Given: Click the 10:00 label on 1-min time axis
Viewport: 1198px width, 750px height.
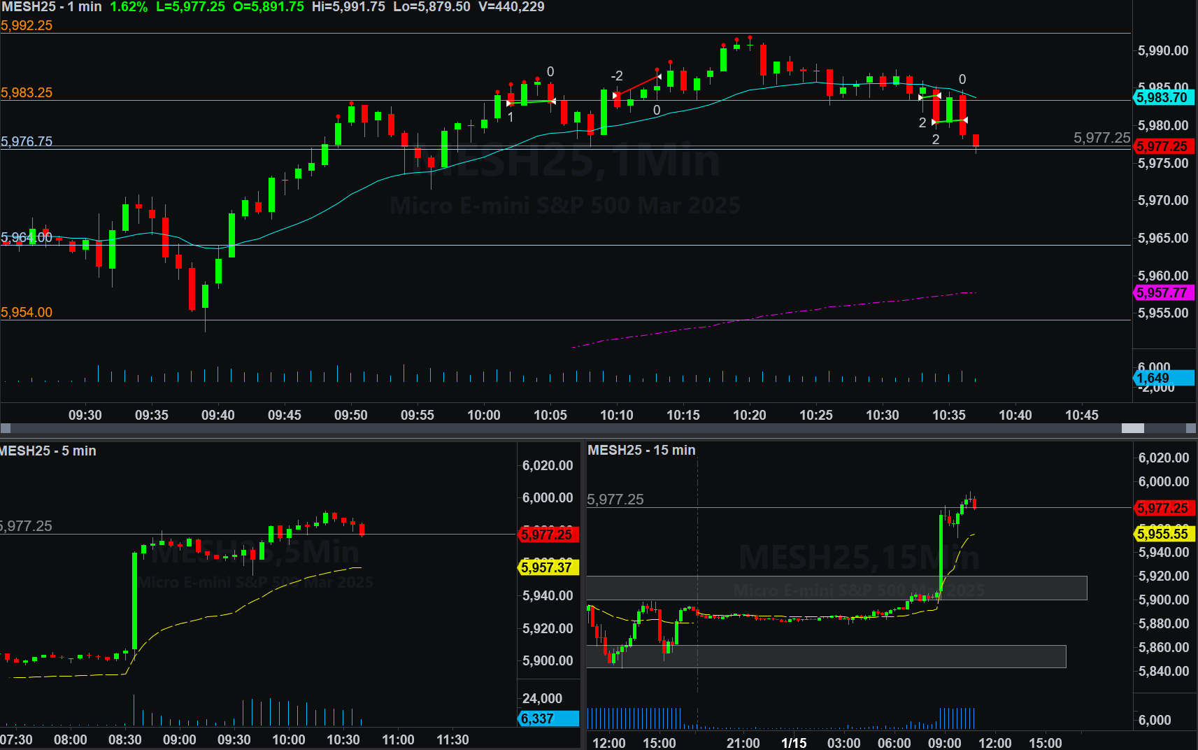Looking at the screenshot, I should pos(484,415).
